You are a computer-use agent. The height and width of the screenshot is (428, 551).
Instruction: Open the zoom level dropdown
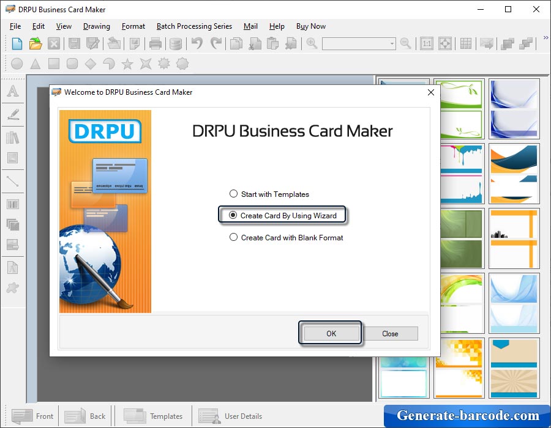coord(392,44)
